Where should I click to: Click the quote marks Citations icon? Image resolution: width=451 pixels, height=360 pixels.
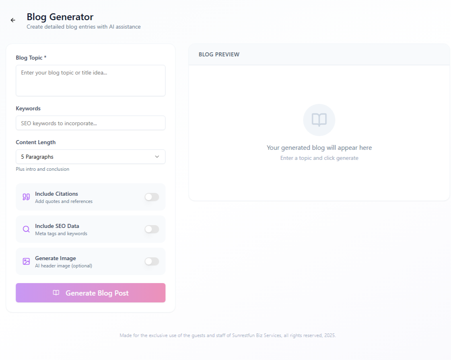tap(26, 197)
